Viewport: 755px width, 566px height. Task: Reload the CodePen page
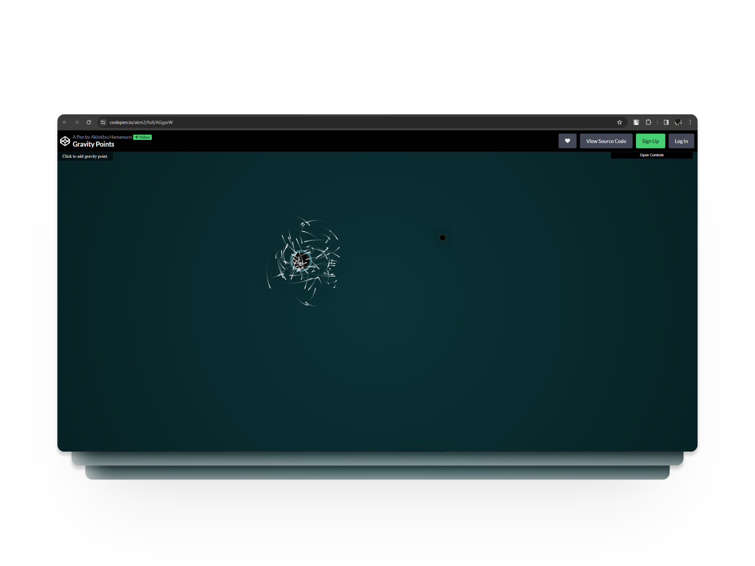point(89,122)
